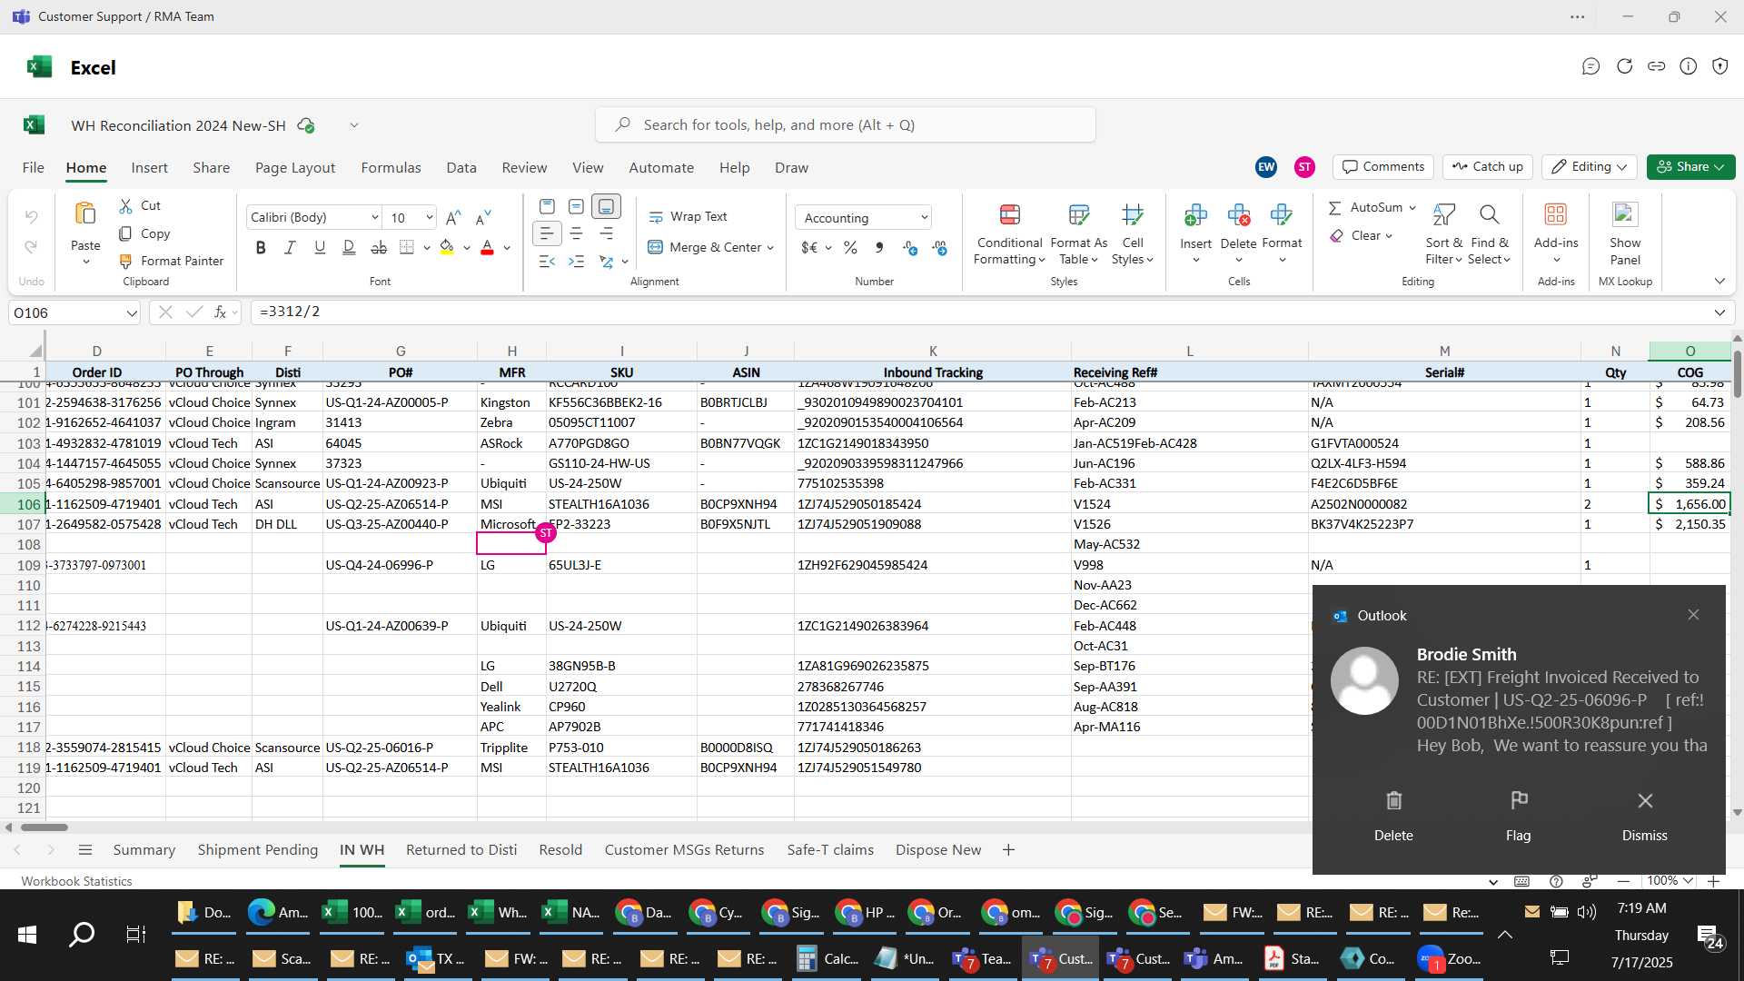Click the formula bar input
The width and height of the screenshot is (1744, 981).
click(981, 312)
